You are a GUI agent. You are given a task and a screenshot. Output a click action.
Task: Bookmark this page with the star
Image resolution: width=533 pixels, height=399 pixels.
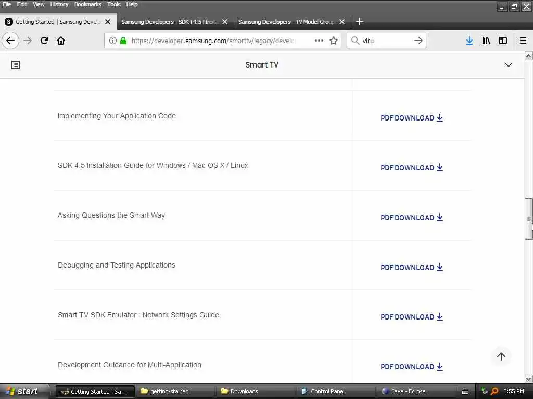tap(334, 41)
